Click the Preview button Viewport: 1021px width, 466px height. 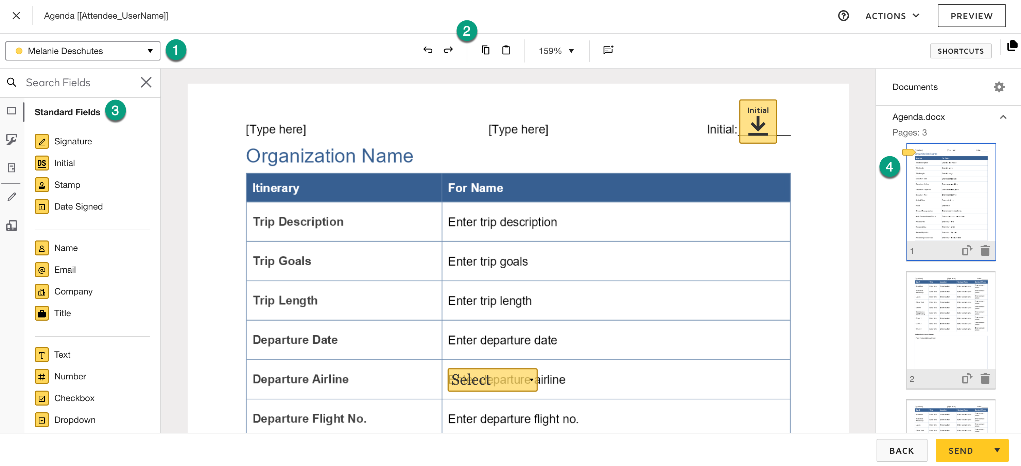pos(971,16)
